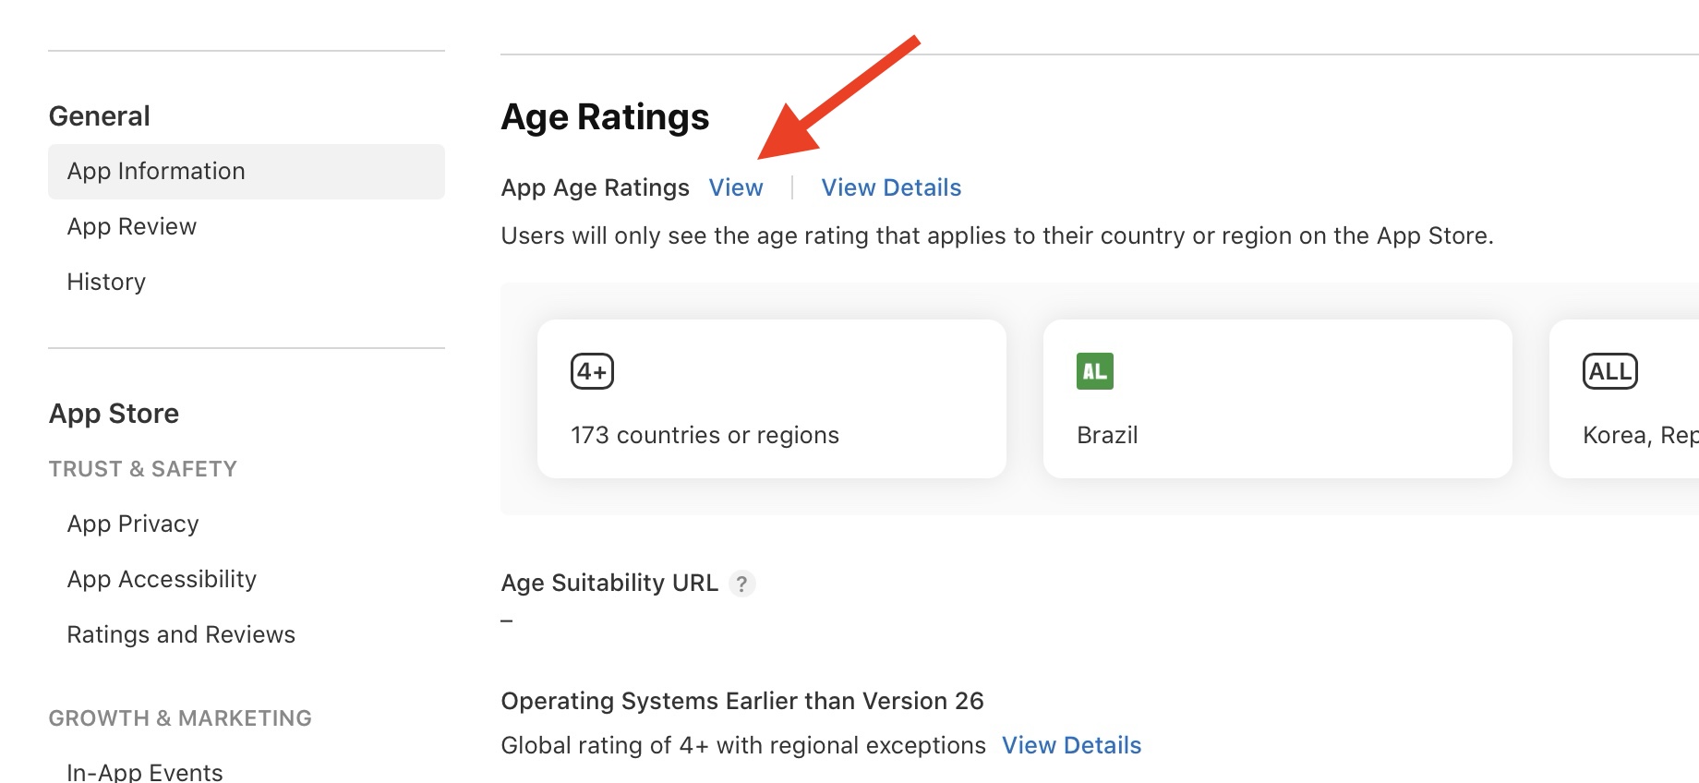Open App Accessibility page

[162, 580]
